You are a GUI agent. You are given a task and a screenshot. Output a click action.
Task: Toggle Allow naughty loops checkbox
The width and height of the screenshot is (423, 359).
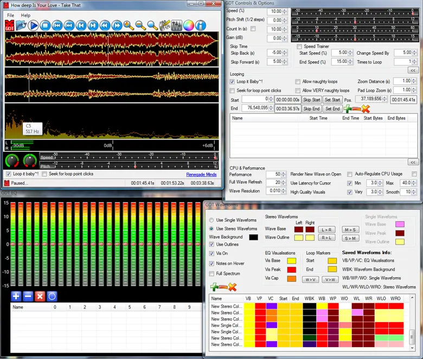pos(298,81)
